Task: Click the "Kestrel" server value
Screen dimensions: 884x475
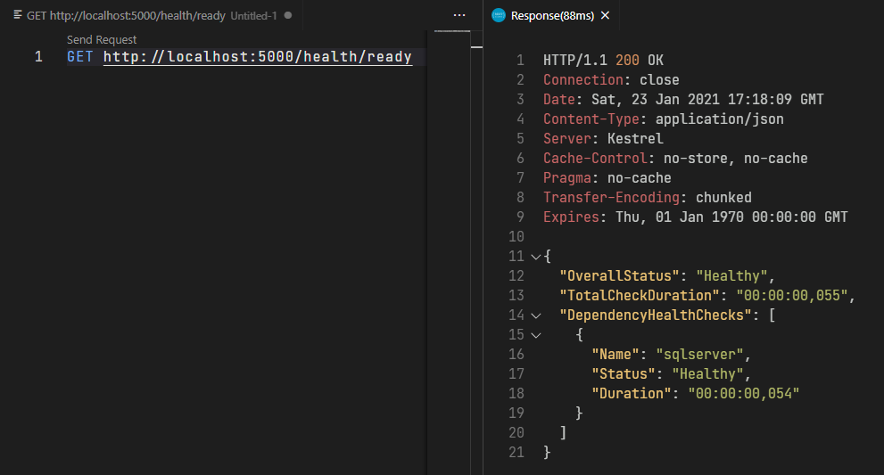Action: 635,139
